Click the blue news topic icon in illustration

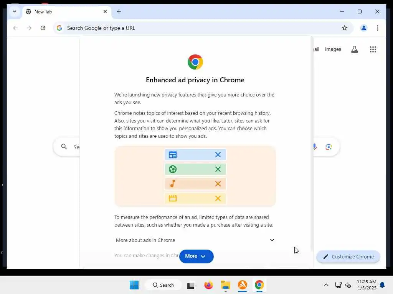[173, 155]
